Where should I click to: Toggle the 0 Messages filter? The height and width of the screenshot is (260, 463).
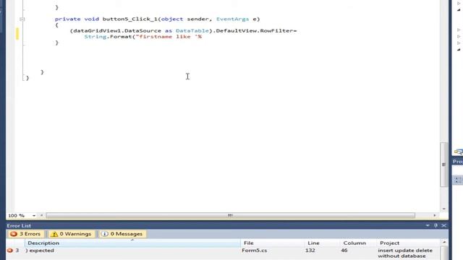(122, 234)
